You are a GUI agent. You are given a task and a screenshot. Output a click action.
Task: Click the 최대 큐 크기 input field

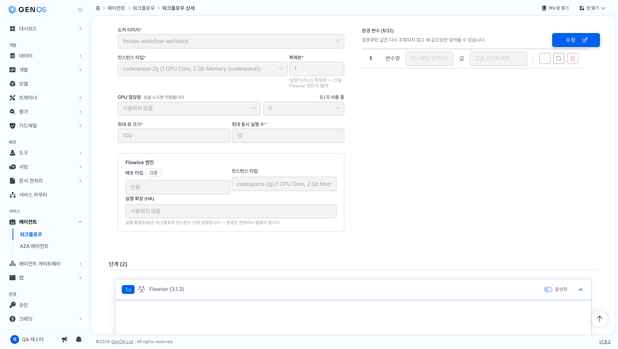point(174,136)
